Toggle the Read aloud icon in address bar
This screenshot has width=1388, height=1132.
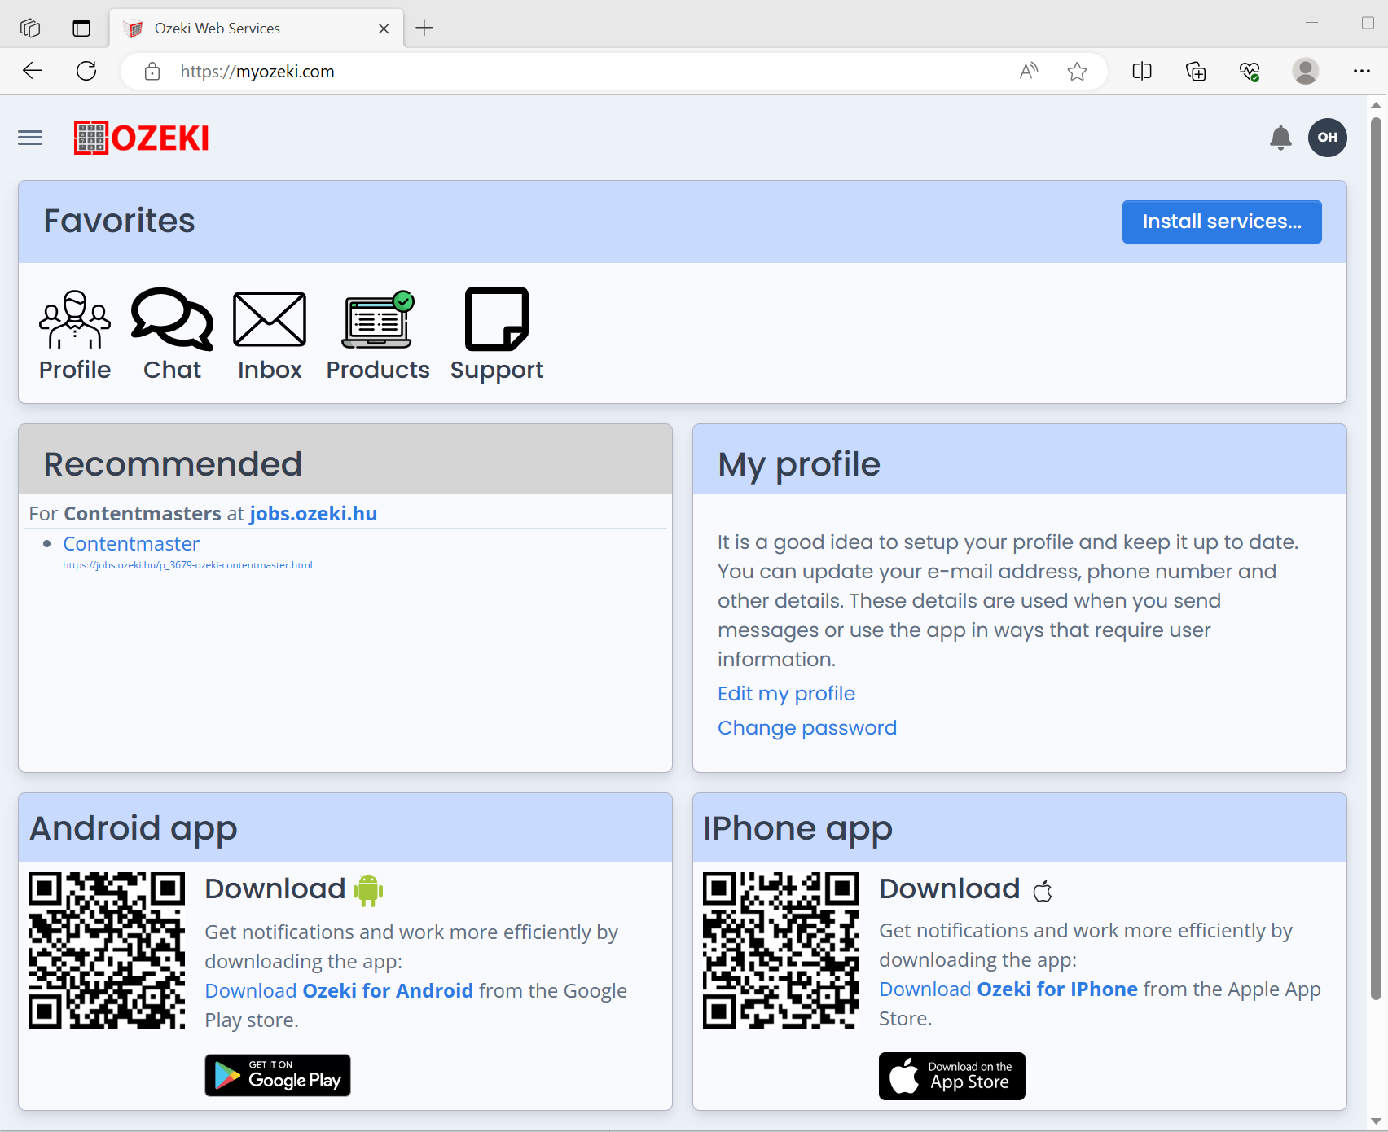[x=1029, y=72]
